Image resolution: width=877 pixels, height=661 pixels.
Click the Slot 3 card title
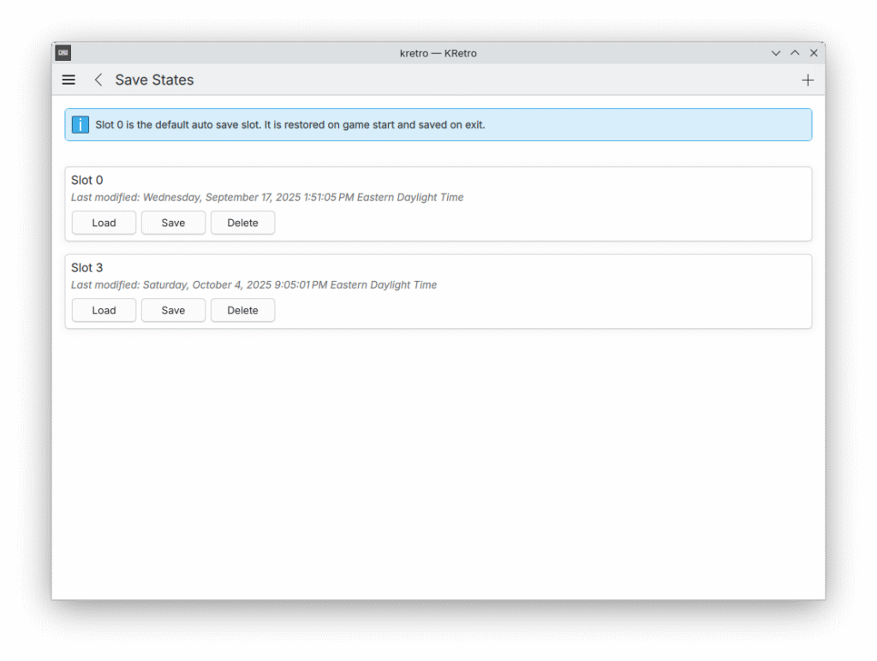point(87,267)
